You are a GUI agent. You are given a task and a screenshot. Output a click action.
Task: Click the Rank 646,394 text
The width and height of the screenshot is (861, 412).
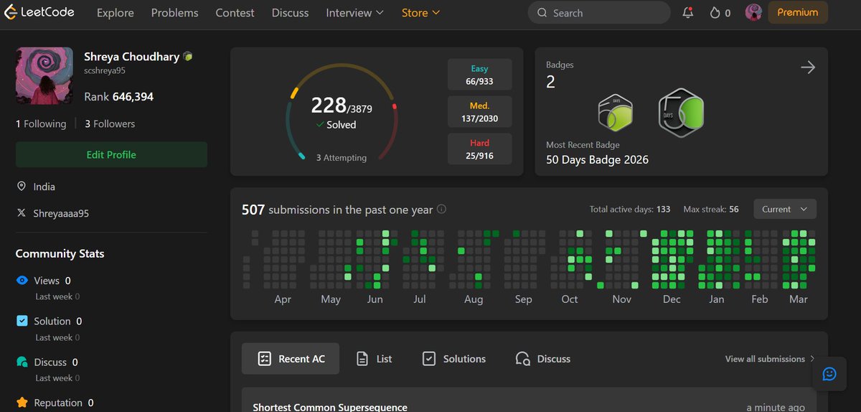pyautogui.click(x=118, y=96)
